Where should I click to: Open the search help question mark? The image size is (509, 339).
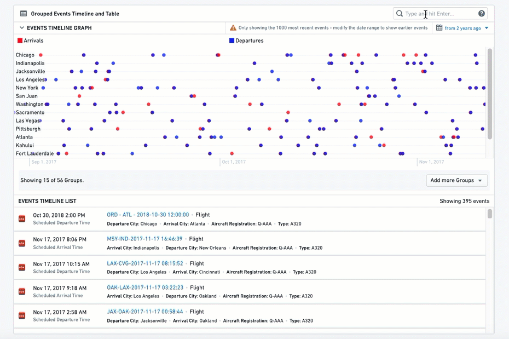(x=482, y=13)
